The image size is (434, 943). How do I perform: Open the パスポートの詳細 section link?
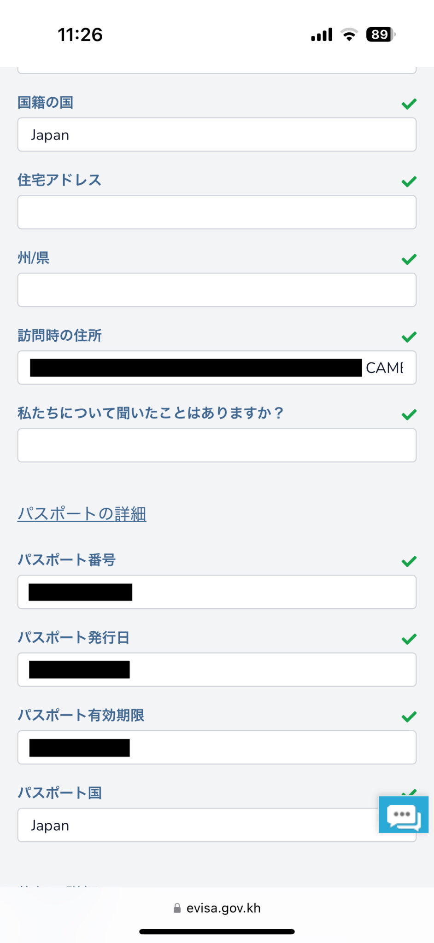click(82, 514)
